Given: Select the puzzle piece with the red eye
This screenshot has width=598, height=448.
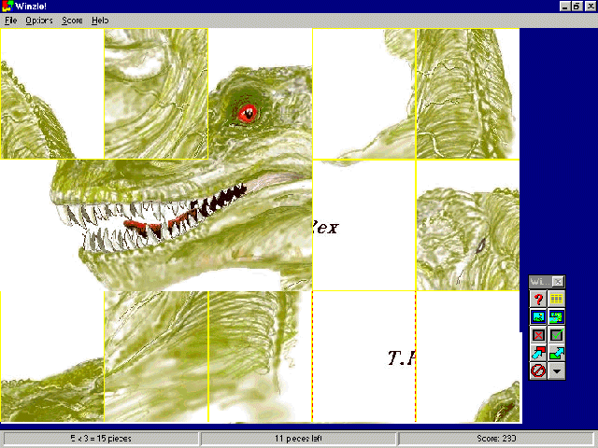Looking at the screenshot, I should click(260, 93).
